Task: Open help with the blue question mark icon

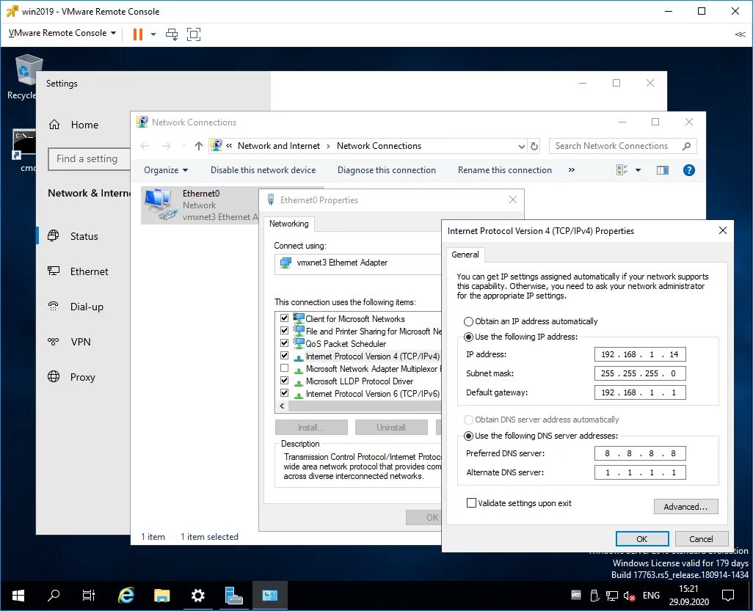Action: pyautogui.click(x=688, y=170)
